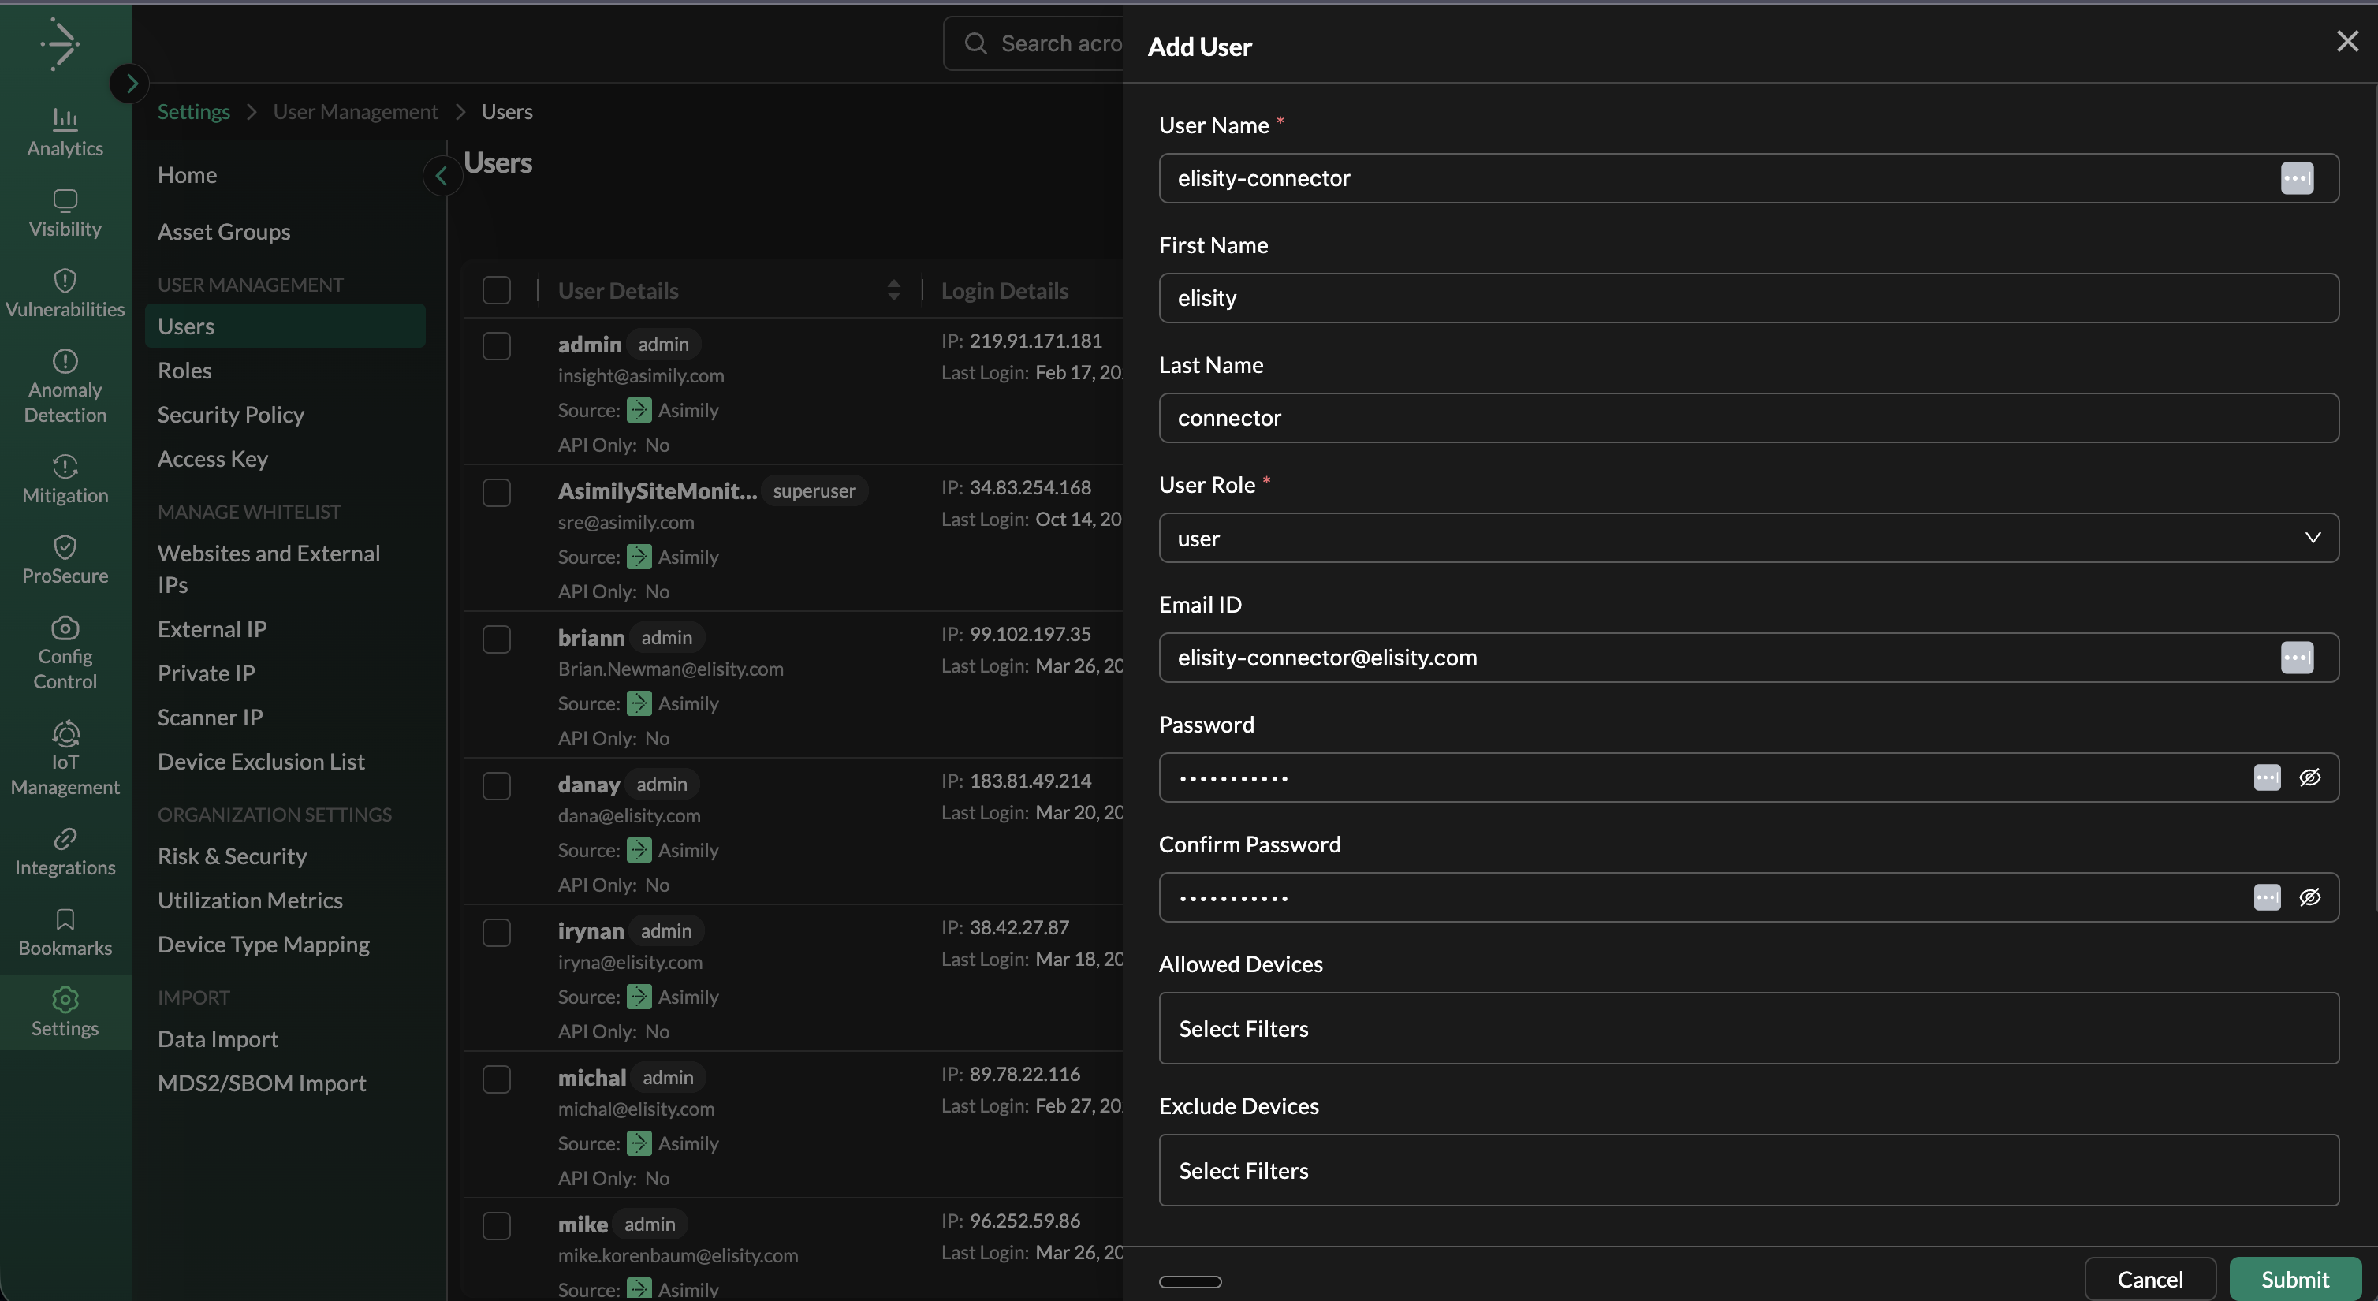Click password manager icon in Email ID field
This screenshot has width=2378, height=1301.
point(2297,658)
